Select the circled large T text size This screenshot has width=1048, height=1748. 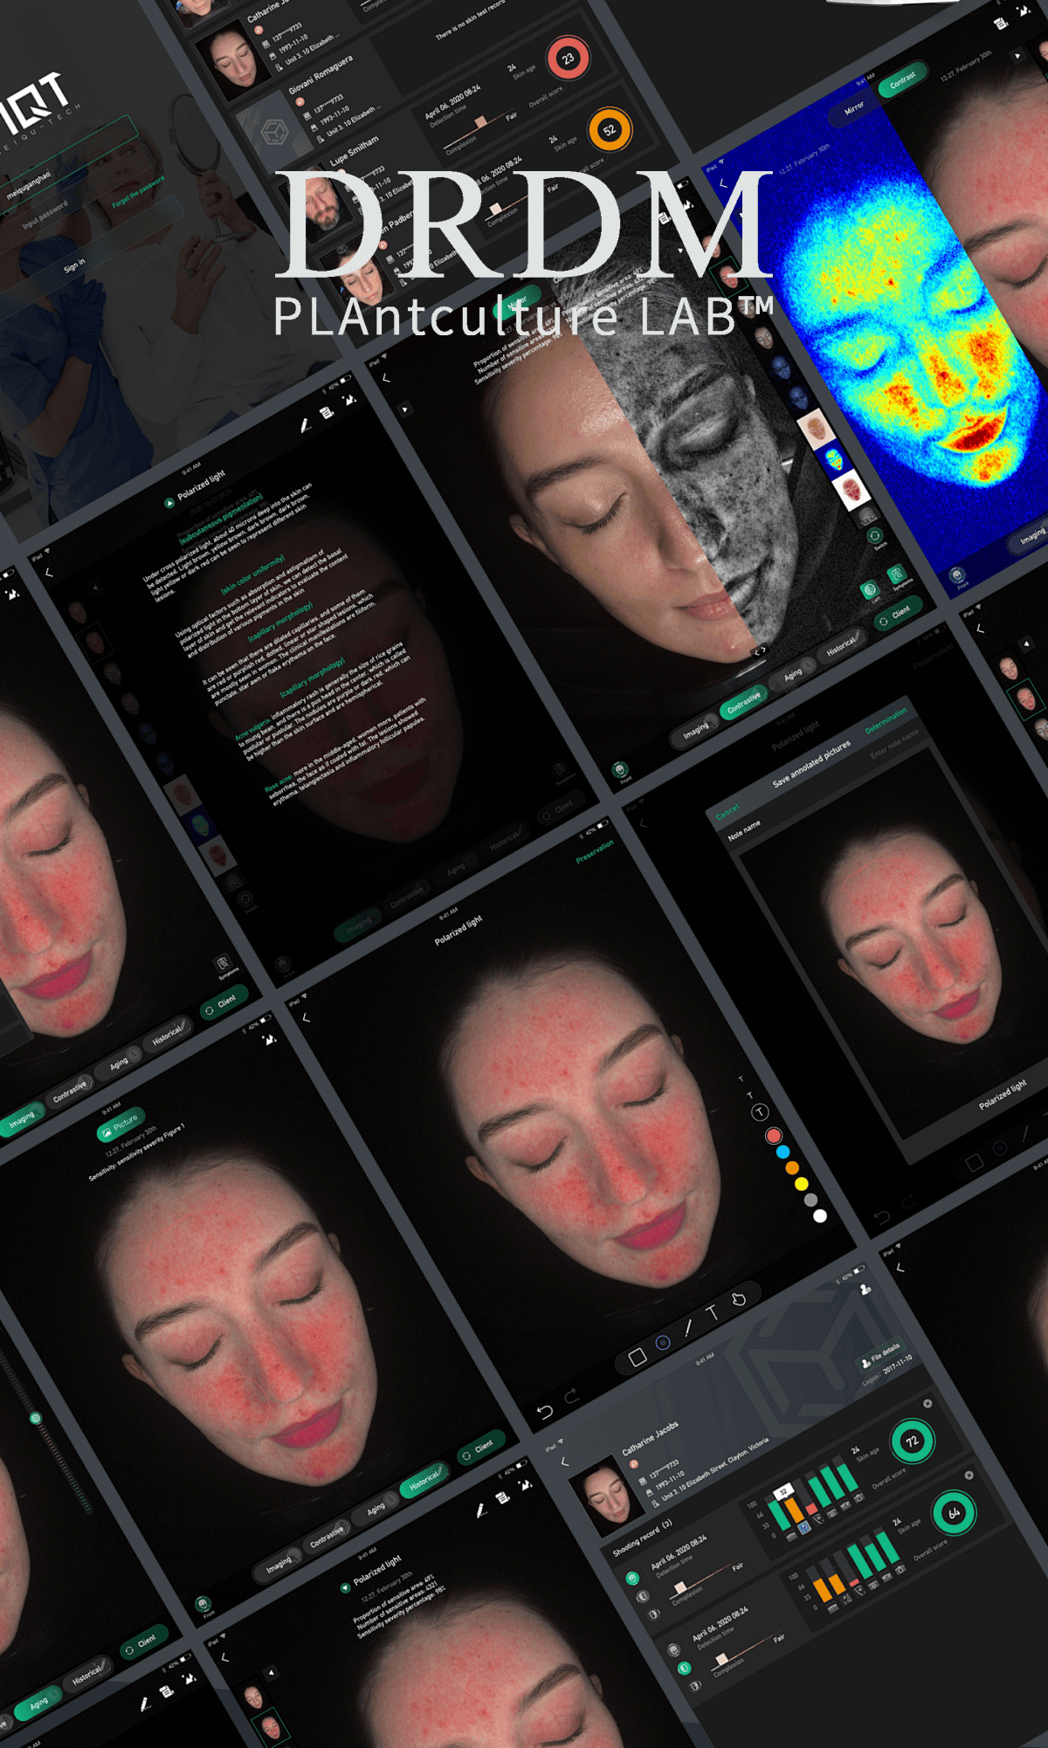[760, 1112]
